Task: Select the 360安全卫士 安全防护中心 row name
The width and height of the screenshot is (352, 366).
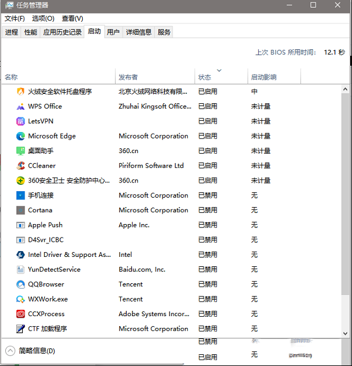Action: click(69, 181)
